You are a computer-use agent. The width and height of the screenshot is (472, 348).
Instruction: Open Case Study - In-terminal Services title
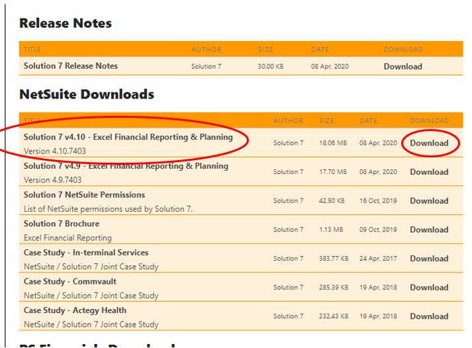point(86,253)
